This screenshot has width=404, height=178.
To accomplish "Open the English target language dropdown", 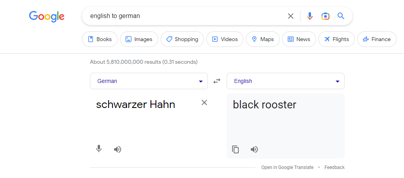I will click(286, 81).
